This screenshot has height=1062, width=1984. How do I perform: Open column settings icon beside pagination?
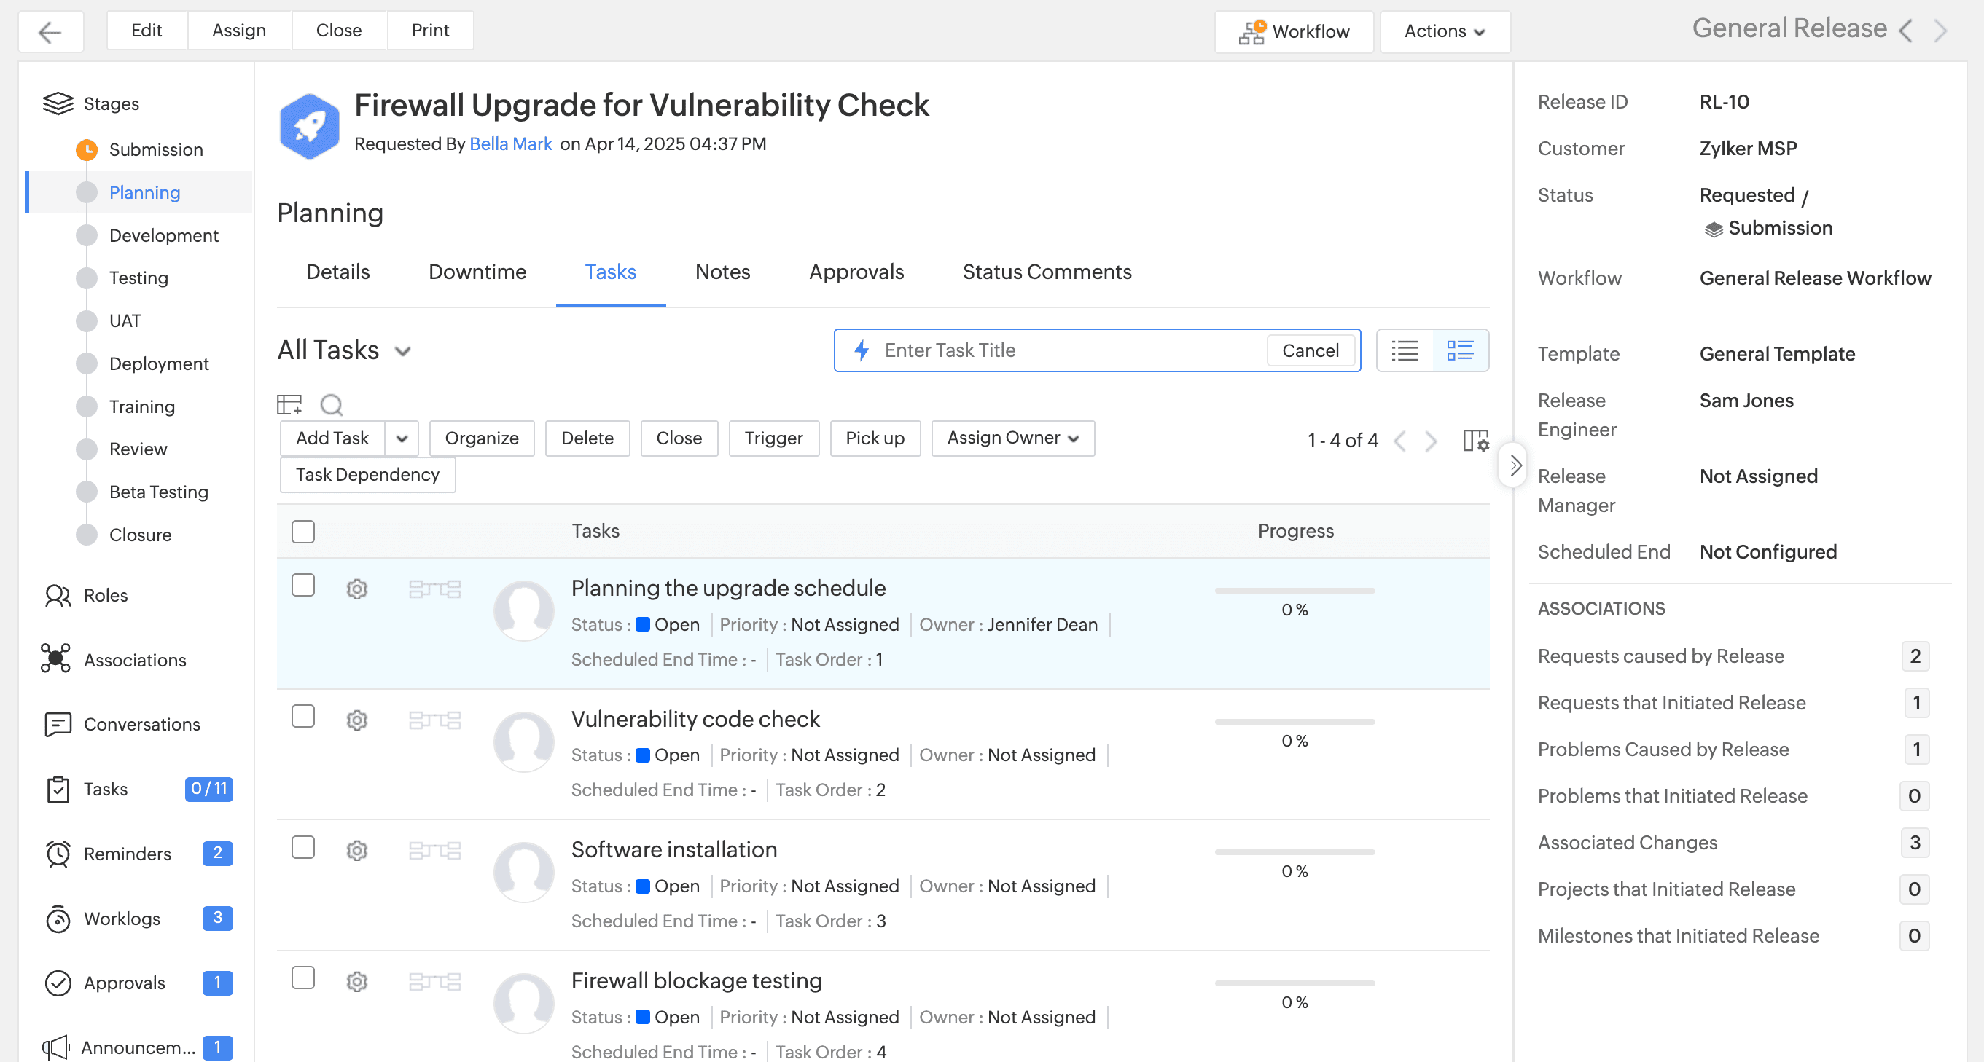pos(1475,440)
